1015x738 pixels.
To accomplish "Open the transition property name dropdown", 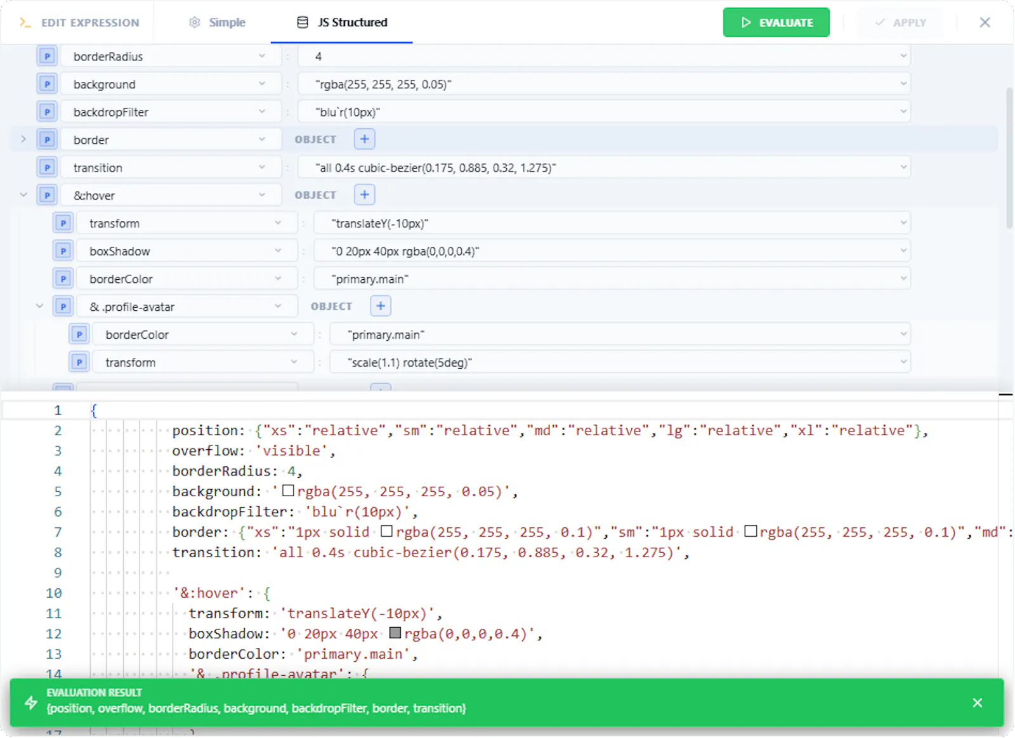I will (261, 167).
